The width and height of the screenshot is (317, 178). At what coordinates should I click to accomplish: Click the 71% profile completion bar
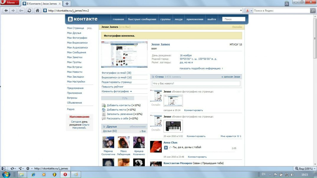click(x=124, y=98)
